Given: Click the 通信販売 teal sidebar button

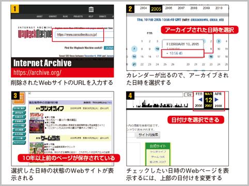Looking at the screenshot, I should (19, 113).
